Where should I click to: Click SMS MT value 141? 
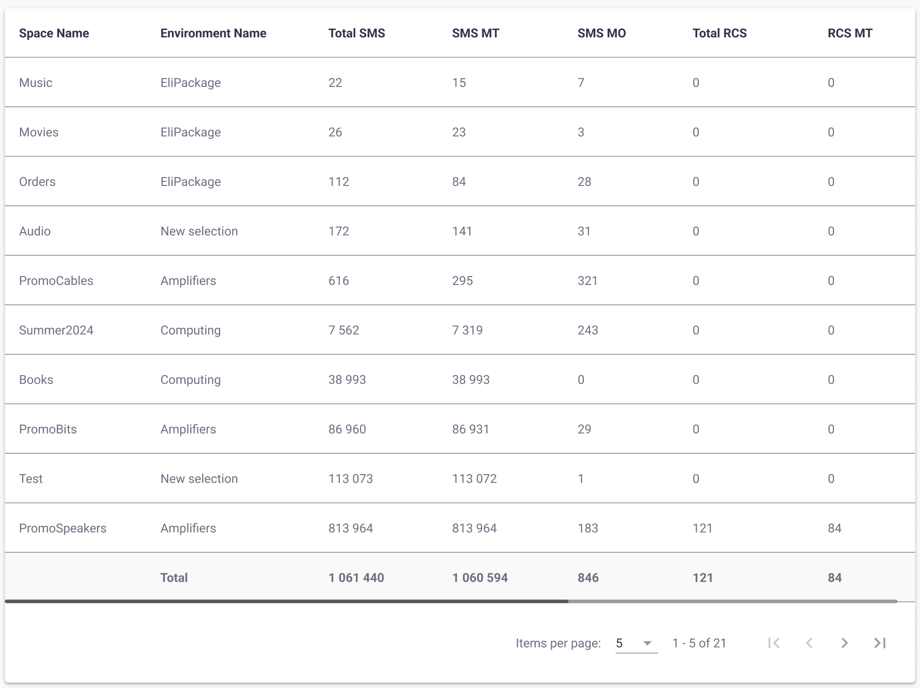[462, 231]
